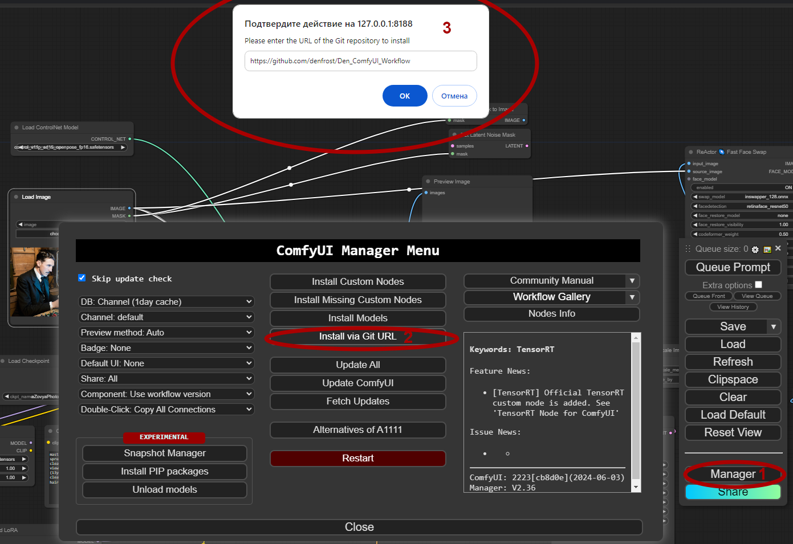This screenshot has height=544, width=793.
Task: Click Install Missing Custom Nodes
Action: click(x=358, y=300)
